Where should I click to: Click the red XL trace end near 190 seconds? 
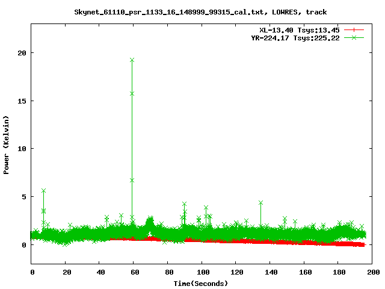(355, 244)
